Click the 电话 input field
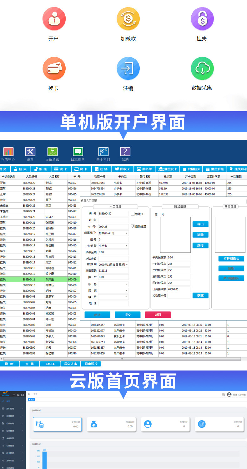 tap(113, 303)
